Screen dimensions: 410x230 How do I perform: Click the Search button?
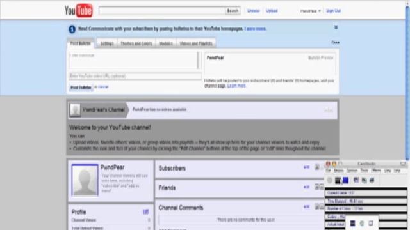click(233, 11)
